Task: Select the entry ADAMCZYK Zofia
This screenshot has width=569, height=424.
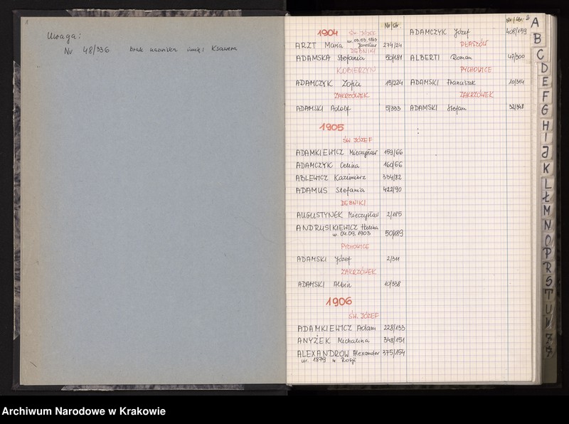Action: click(328, 83)
